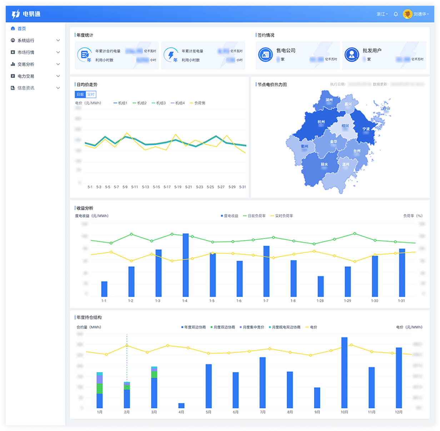Select the 日前 price trend toggle
Image resolution: width=440 pixels, height=431 pixels.
80,95
